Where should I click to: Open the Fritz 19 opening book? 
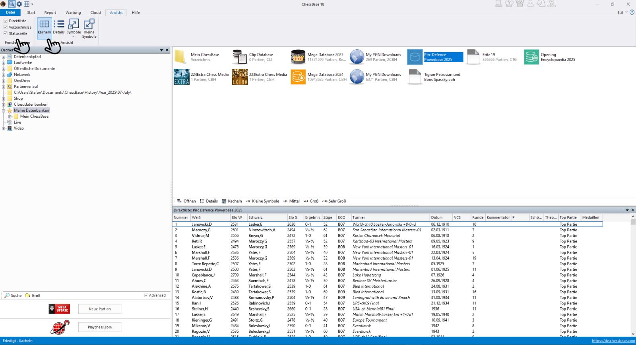click(x=473, y=57)
